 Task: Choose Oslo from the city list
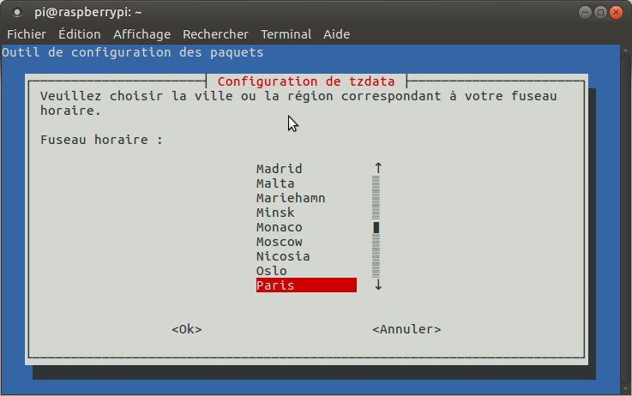tap(271, 271)
